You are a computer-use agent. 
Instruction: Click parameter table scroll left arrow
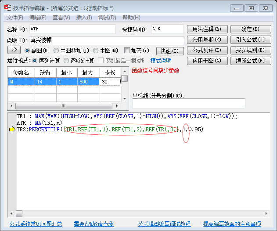tap(11, 106)
